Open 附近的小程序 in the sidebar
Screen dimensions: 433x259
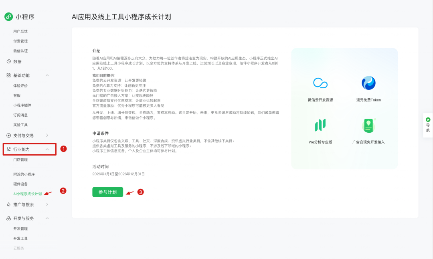(24, 174)
